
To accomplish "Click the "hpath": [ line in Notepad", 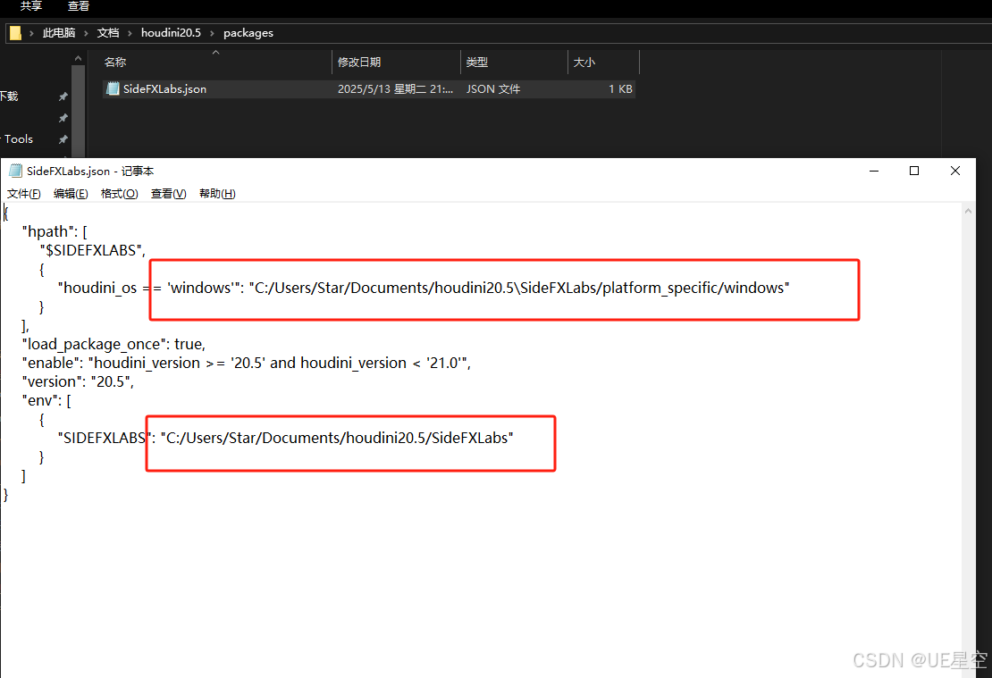I will tap(55, 231).
